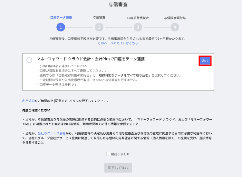Click the 与信審査 page title
The height and width of the screenshot is (177, 242).
tap(118, 4)
